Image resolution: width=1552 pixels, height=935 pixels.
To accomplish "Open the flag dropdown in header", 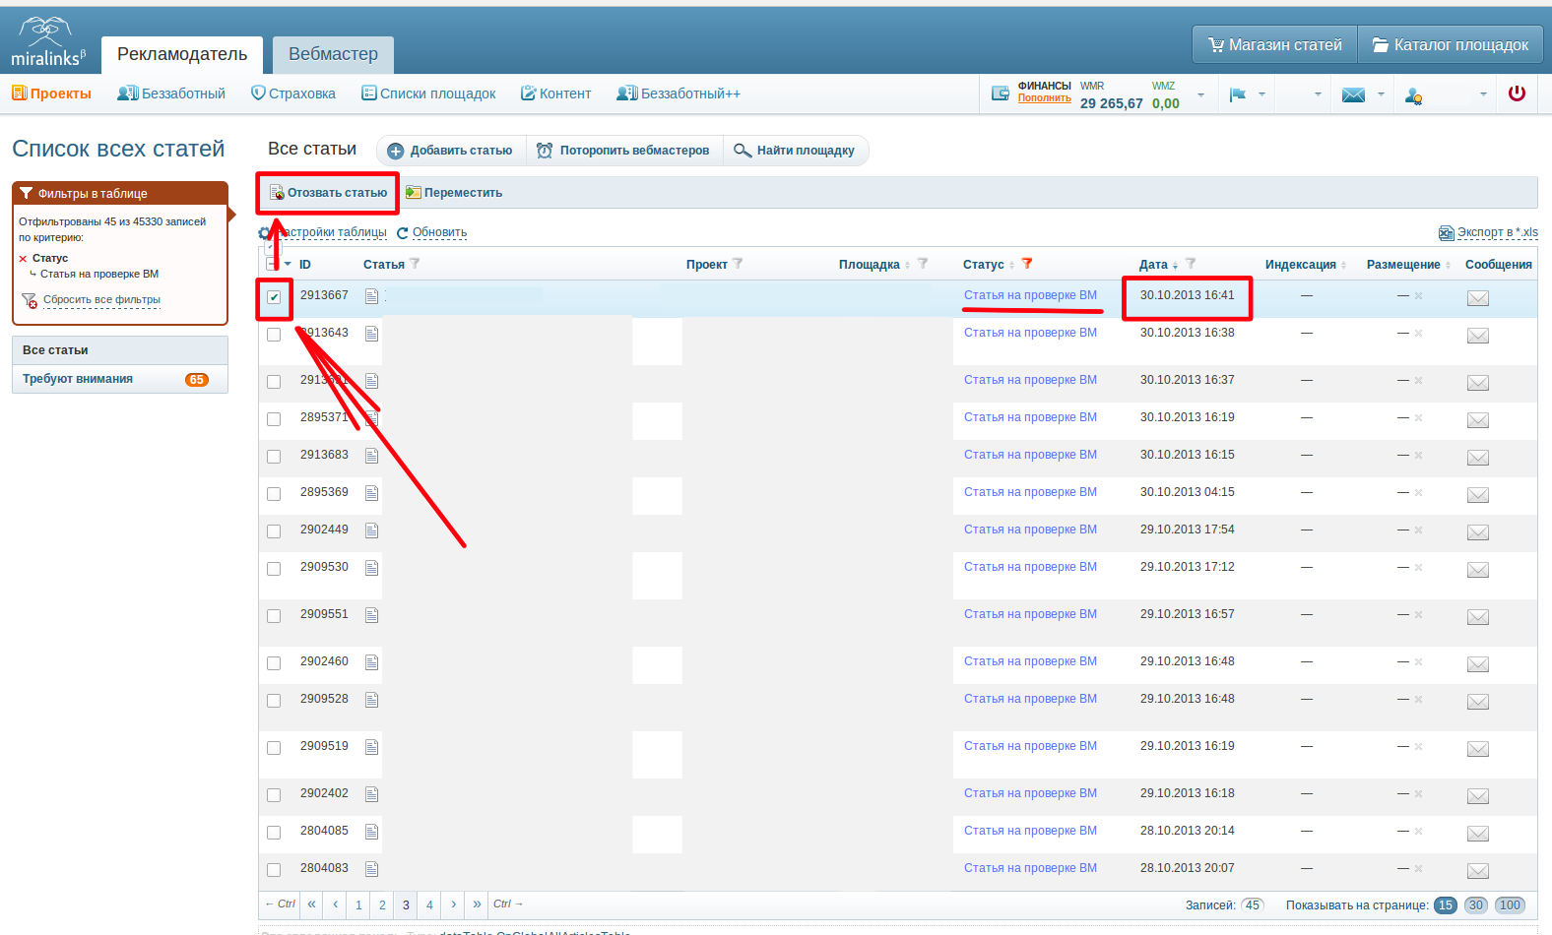I will tap(1247, 94).
